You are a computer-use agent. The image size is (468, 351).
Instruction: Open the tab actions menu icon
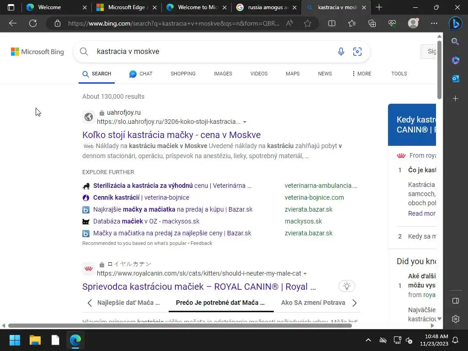(x=11, y=7)
